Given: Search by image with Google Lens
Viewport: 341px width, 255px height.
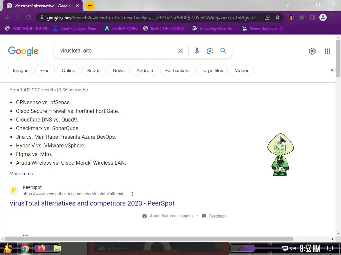Looking at the screenshot, I should (210, 51).
